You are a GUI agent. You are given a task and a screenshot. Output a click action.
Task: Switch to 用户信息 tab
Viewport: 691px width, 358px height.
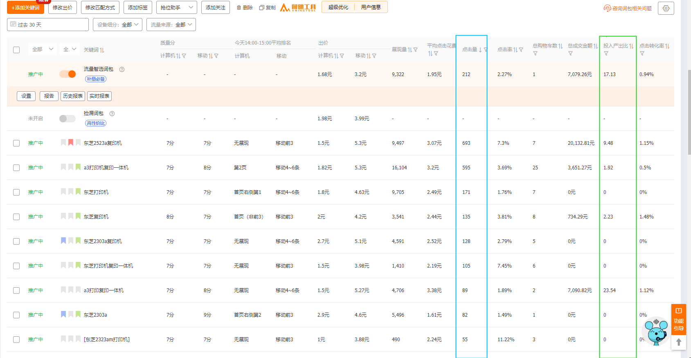371,7
